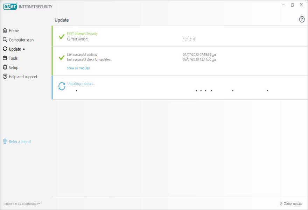Click Show all modules link
This screenshot has width=308, height=210.
coord(78,68)
